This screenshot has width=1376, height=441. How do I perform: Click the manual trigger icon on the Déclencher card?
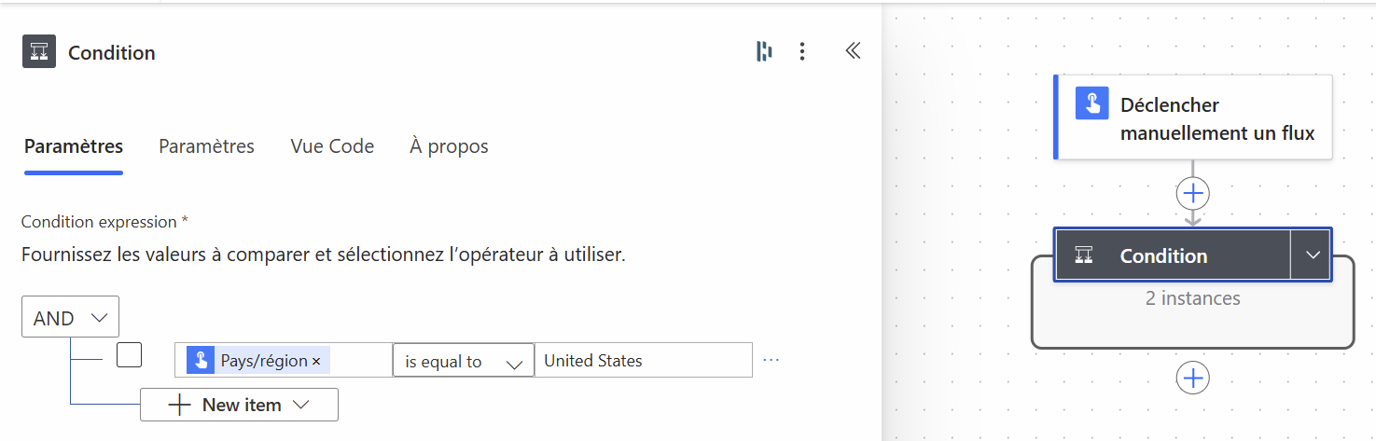tap(1091, 103)
